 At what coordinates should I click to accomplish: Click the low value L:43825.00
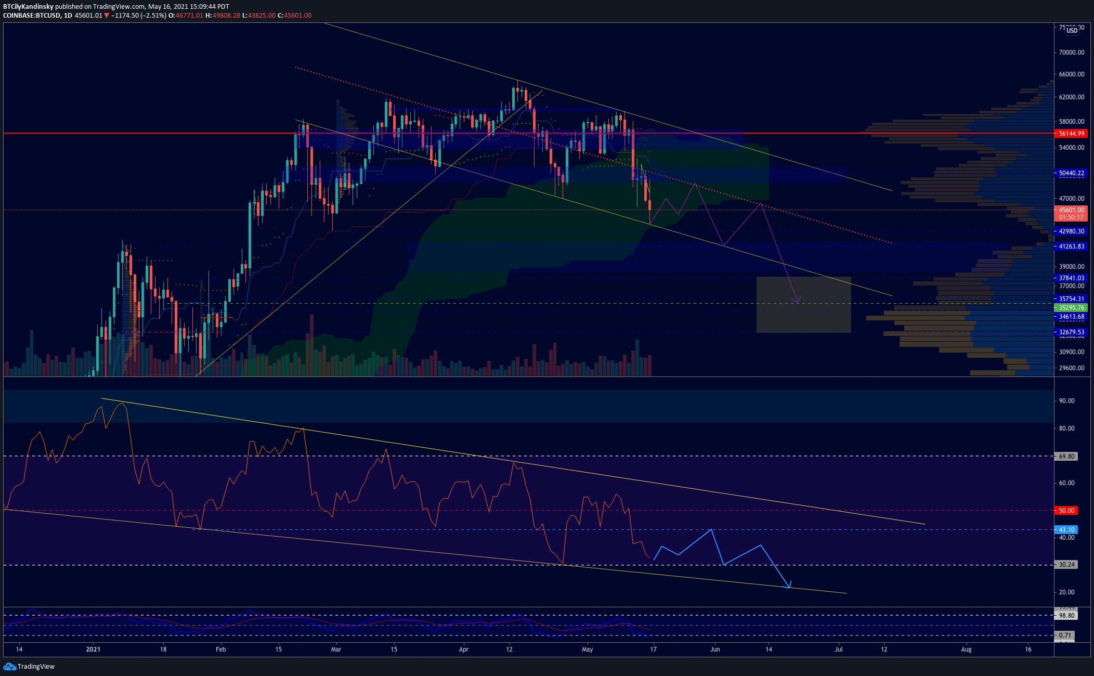point(259,16)
